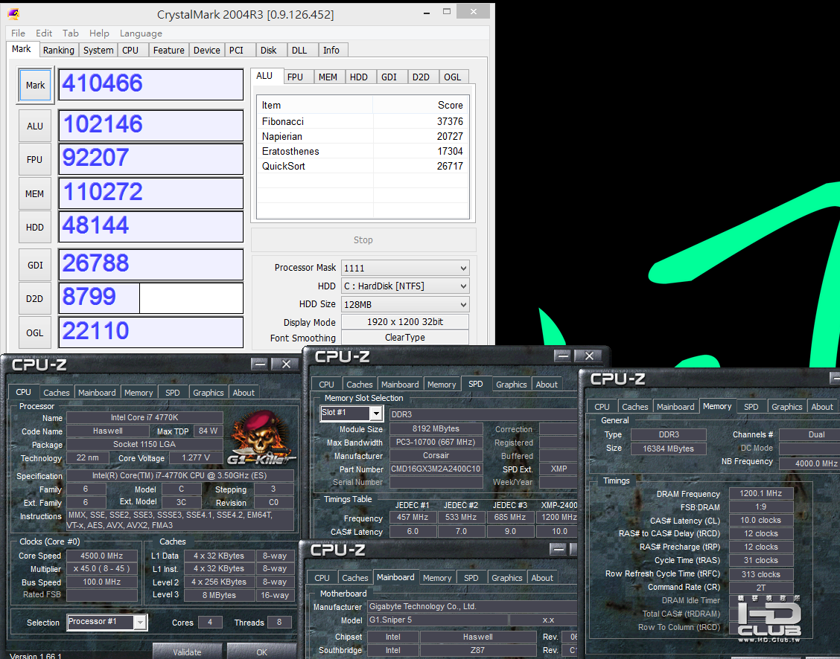Open the Tab menu in CrystalMark
This screenshot has height=659, width=840.
point(70,33)
